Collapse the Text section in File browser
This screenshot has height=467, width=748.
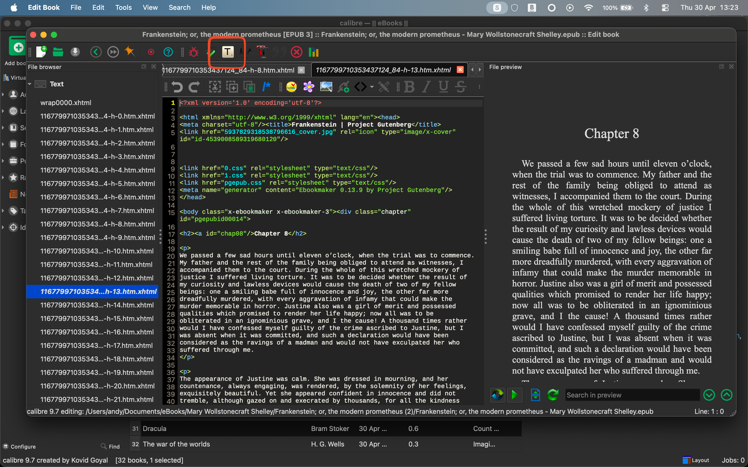(x=30, y=84)
